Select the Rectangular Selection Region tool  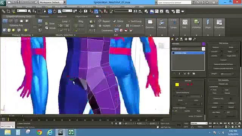point(39,11)
